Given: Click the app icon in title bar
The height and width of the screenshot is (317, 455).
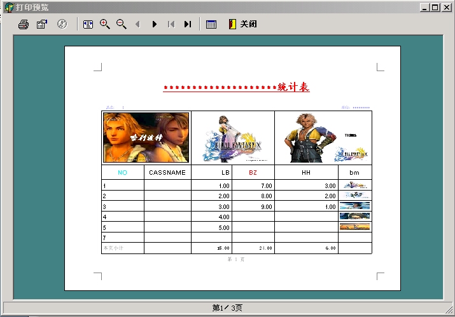Looking at the screenshot, I should (x=10, y=7).
